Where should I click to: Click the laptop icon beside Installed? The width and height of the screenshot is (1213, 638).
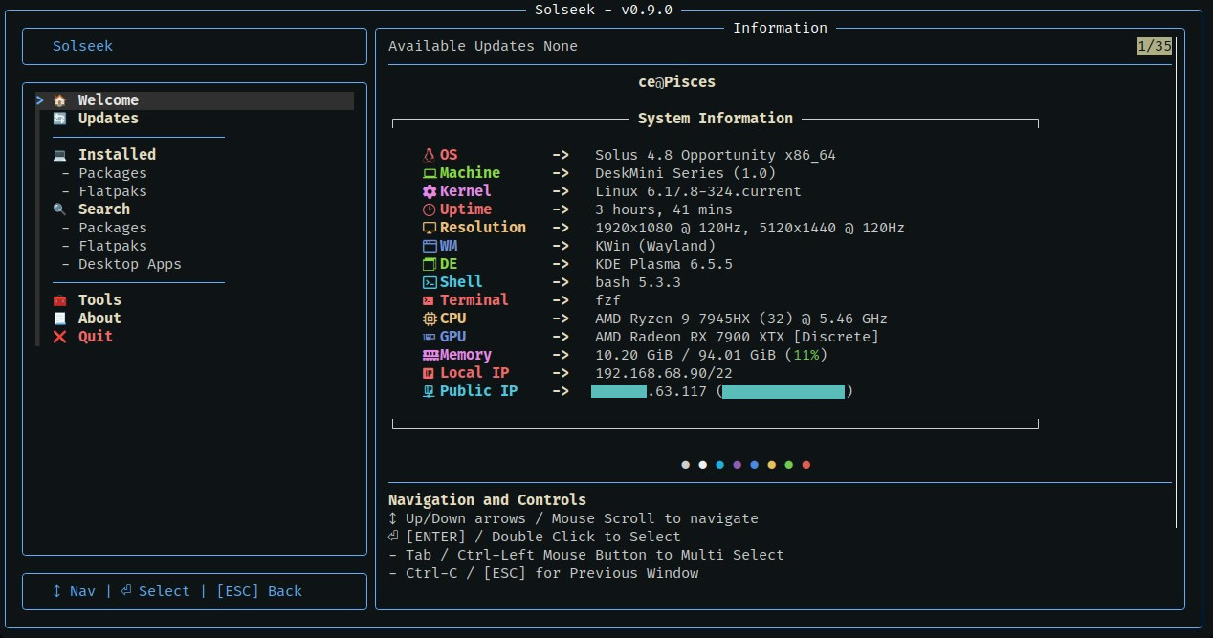(59, 155)
